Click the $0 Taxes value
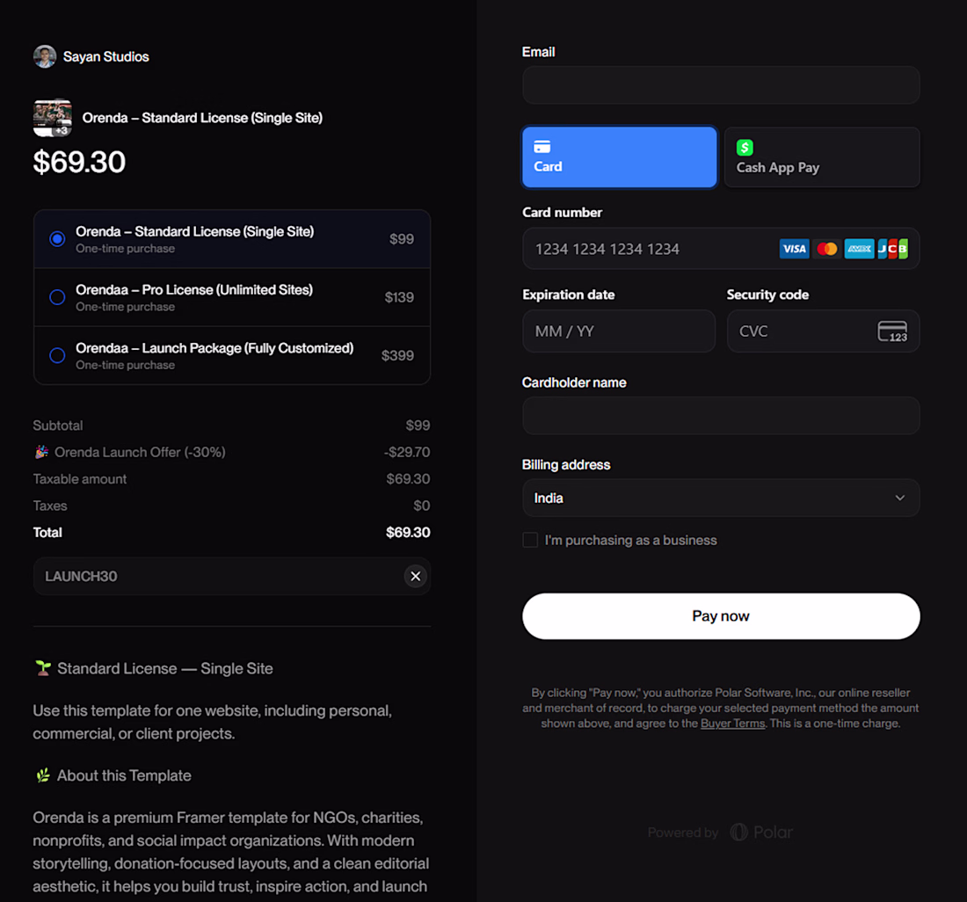 (x=422, y=506)
